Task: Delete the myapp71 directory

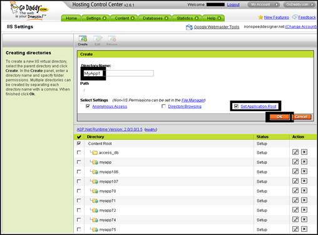Action: [x=304, y=200]
